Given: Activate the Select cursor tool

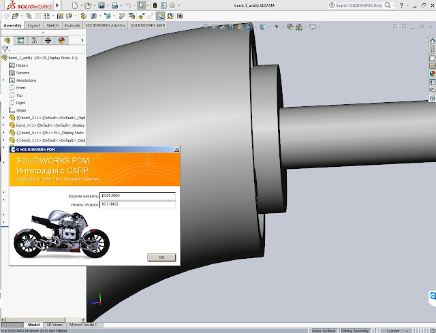Looking at the screenshot, I should [142, 5].
